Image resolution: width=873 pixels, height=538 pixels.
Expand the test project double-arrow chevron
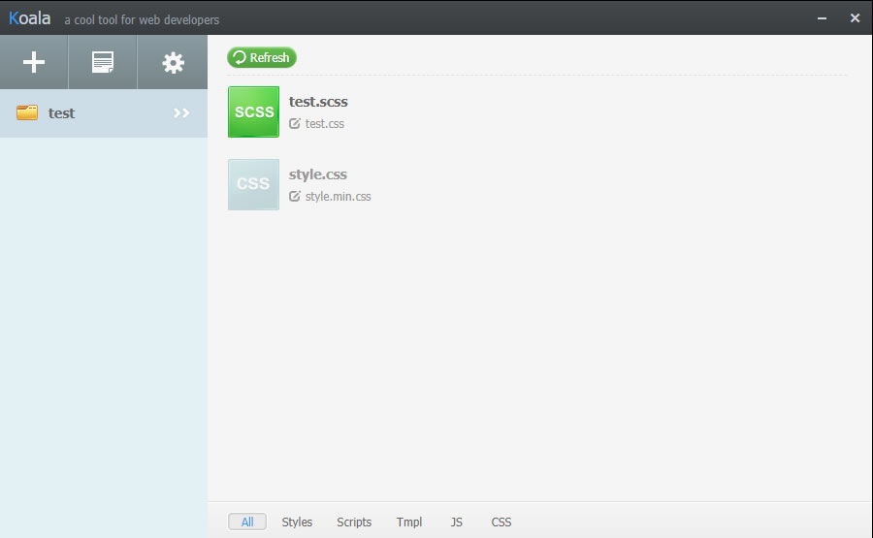[181, 113]
